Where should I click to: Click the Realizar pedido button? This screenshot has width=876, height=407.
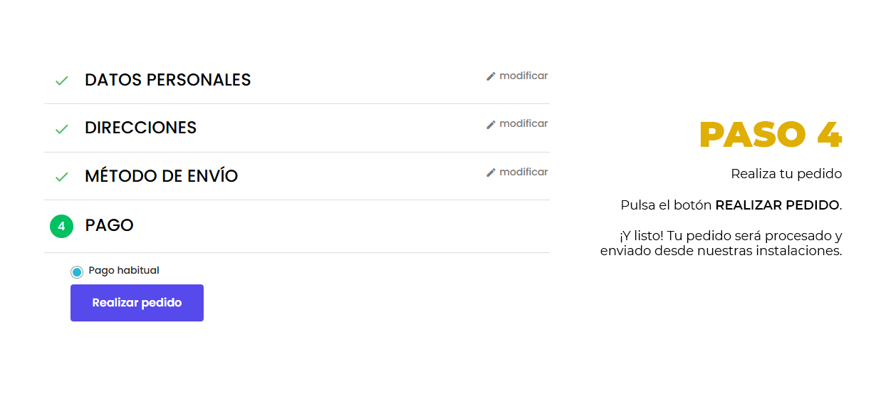pos(137,303)
